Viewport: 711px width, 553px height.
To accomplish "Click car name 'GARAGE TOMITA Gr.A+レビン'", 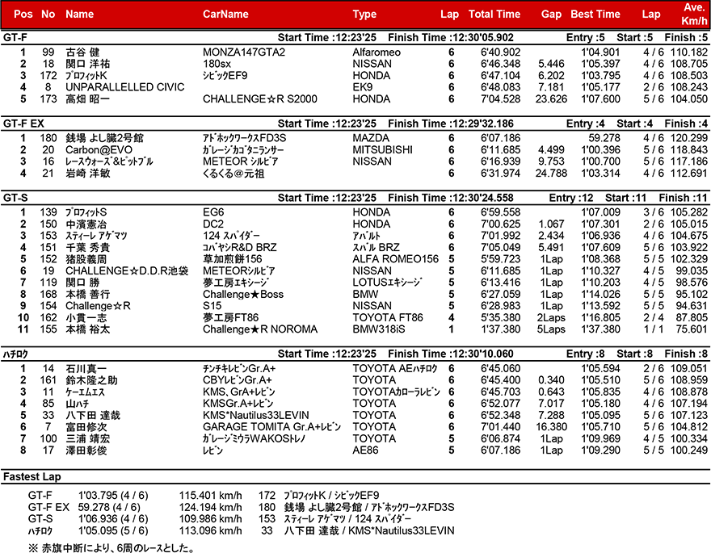I will coord(271,427).
